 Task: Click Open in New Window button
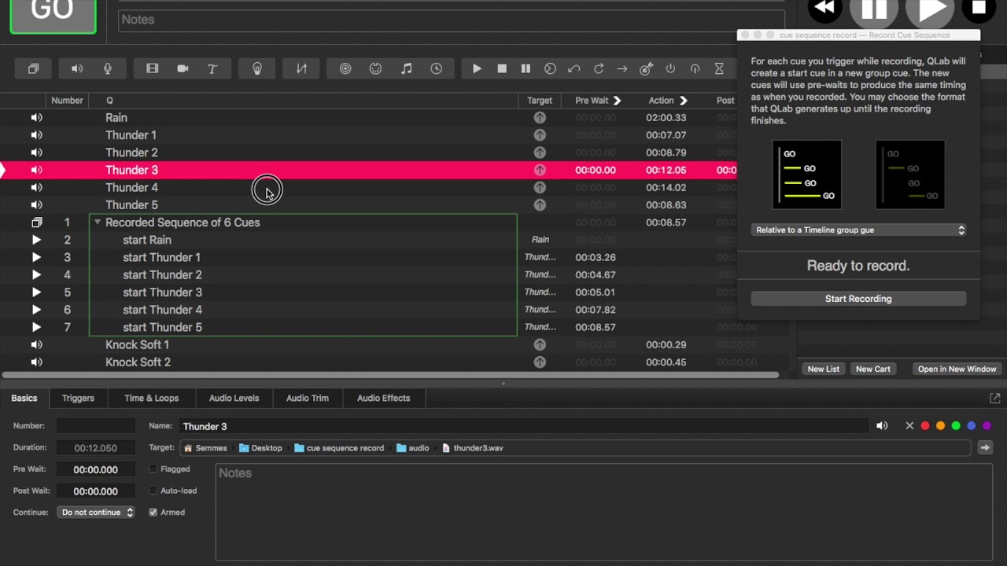[957, 369]
